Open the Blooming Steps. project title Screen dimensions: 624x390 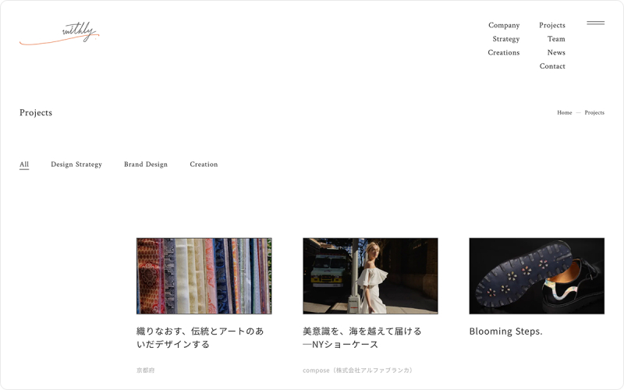(x=505, y=331)
